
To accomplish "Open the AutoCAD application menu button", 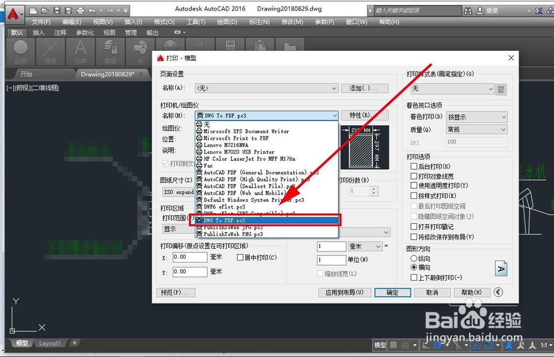I will click(x=14, y=14).
